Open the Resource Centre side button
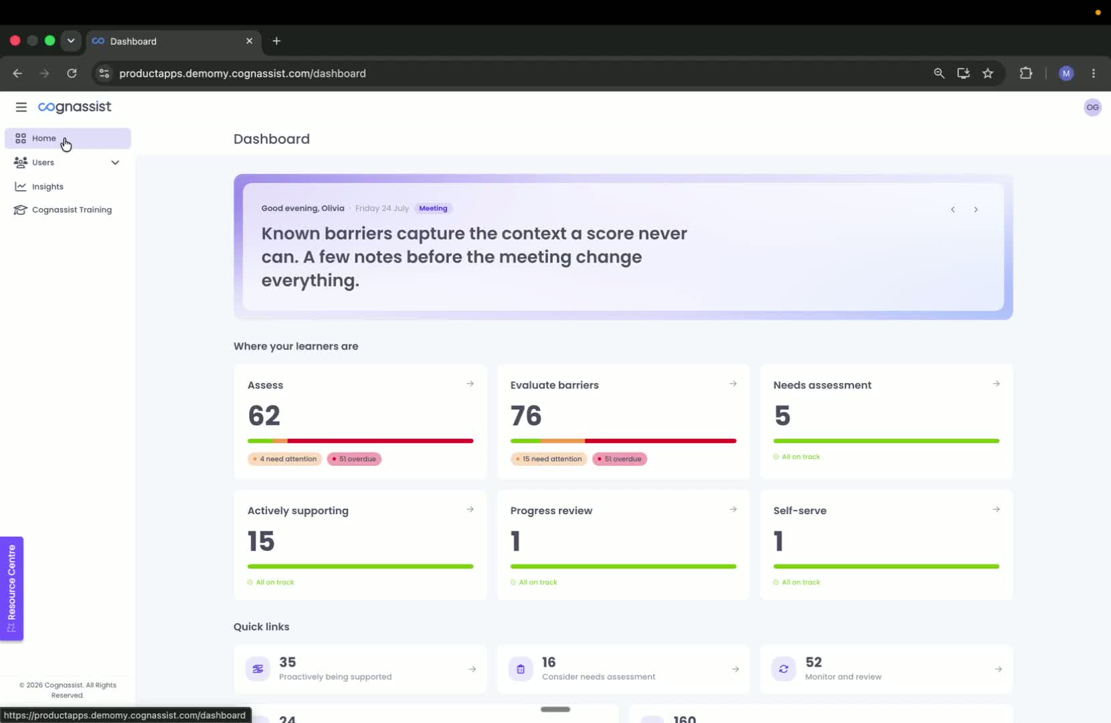This screenshot has height=723, width=1111. click(11, 588)
